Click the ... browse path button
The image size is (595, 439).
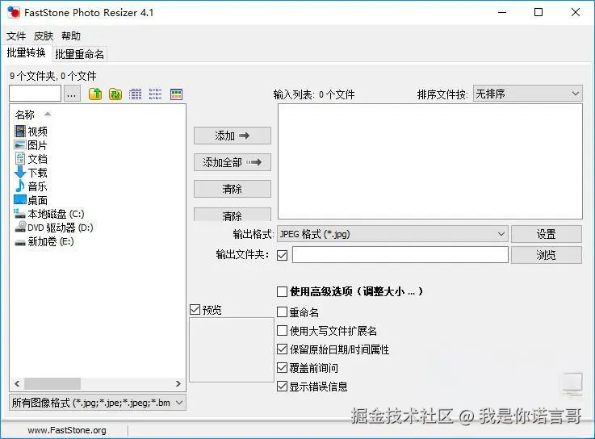point(72,94)
